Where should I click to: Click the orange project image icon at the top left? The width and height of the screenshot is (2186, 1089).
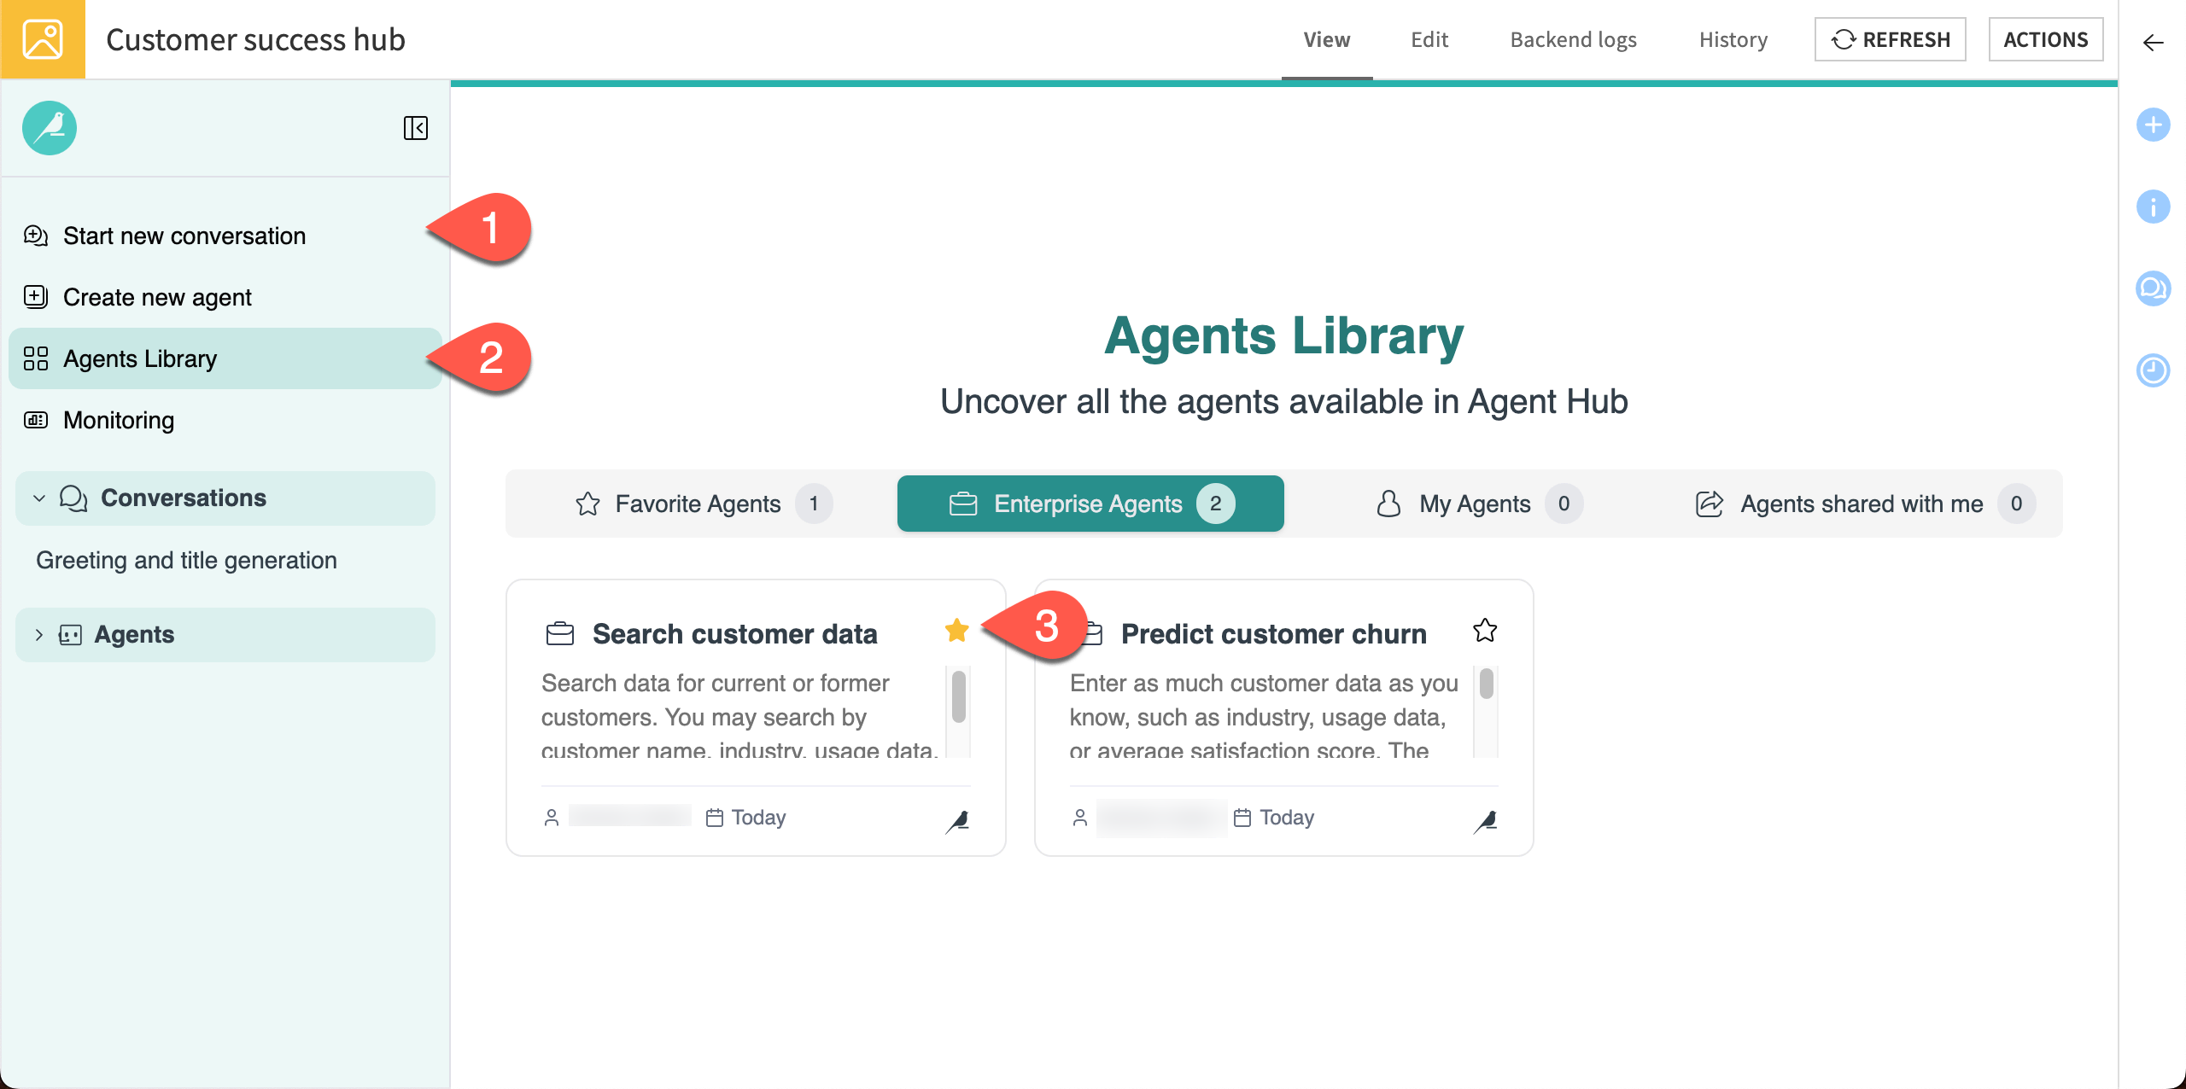(x=43, y=39)
